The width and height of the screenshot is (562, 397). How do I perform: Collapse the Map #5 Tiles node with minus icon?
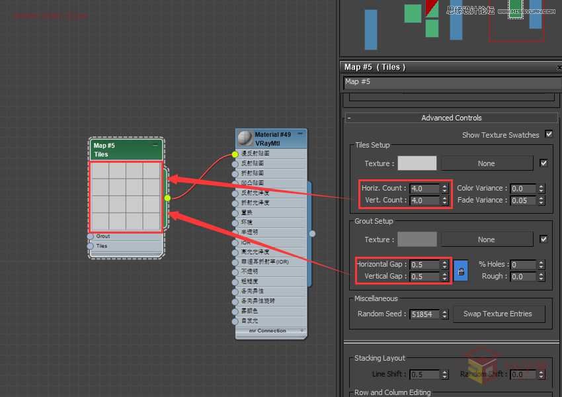[x=155, y=145]
